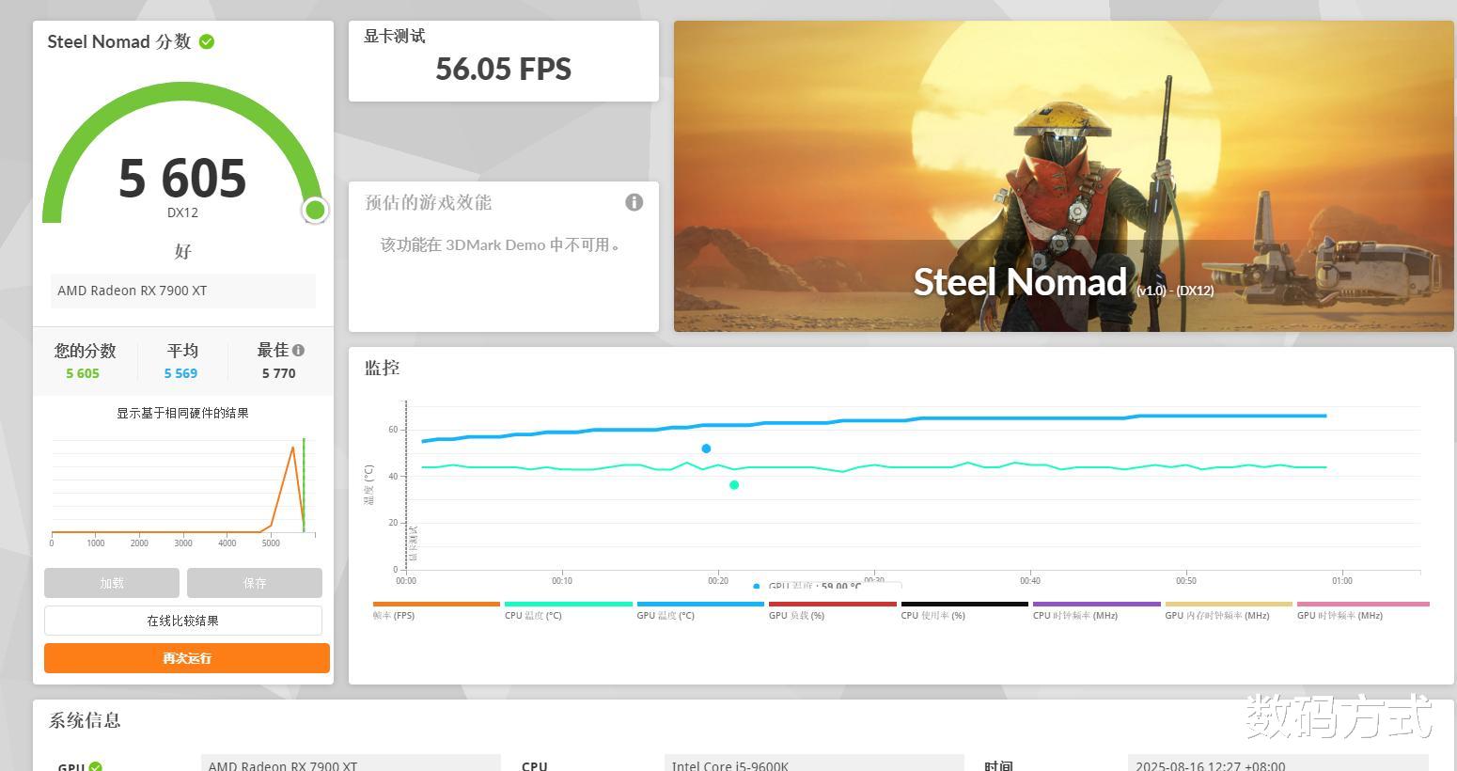Toggle the 帧率 (FPS) series in the chart legend
Viewport: 1457px width, 771px height.
tap(436, 610)
